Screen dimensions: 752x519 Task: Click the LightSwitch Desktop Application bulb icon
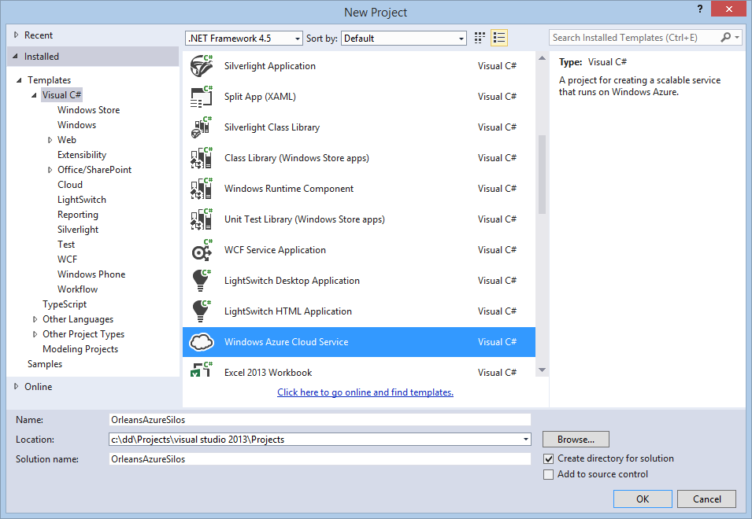[202, 281]
